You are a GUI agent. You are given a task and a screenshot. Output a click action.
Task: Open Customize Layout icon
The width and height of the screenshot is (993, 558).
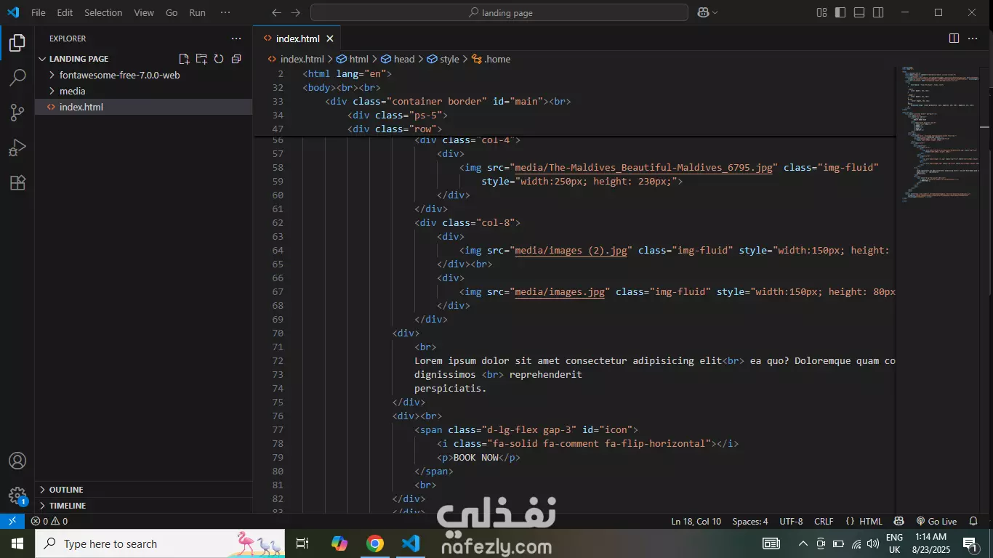point(822,12)
